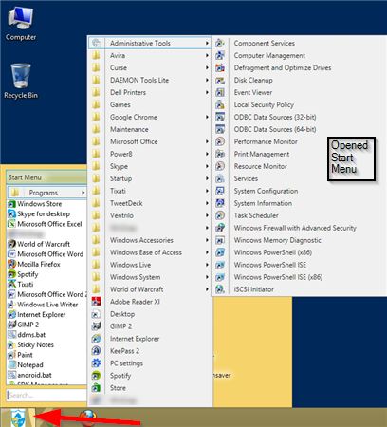
Task: Click the Store bag icon
Action: [x=96, y=387]
